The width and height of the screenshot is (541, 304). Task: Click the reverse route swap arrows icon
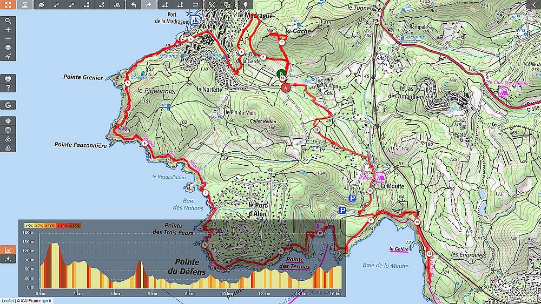(196, 5)
